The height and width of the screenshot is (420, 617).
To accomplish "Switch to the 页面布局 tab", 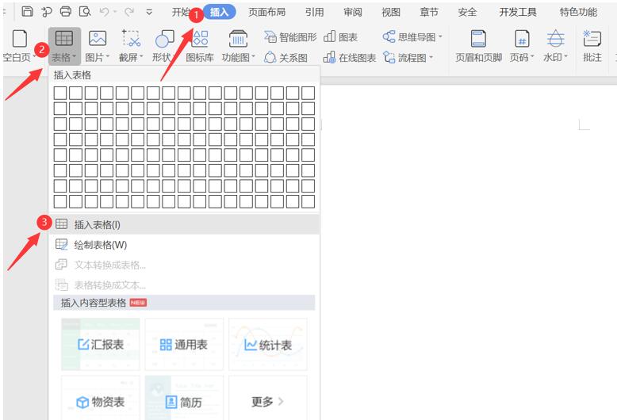I will point(266,12).
